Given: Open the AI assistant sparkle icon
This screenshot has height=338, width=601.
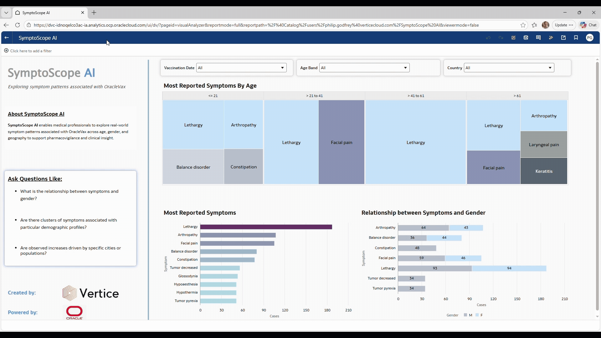Looking at the screenshot, I should (x=551, y=38).
